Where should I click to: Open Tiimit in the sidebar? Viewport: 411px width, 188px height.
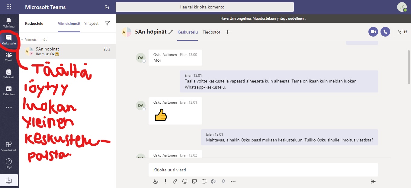[x=9, y=57]
